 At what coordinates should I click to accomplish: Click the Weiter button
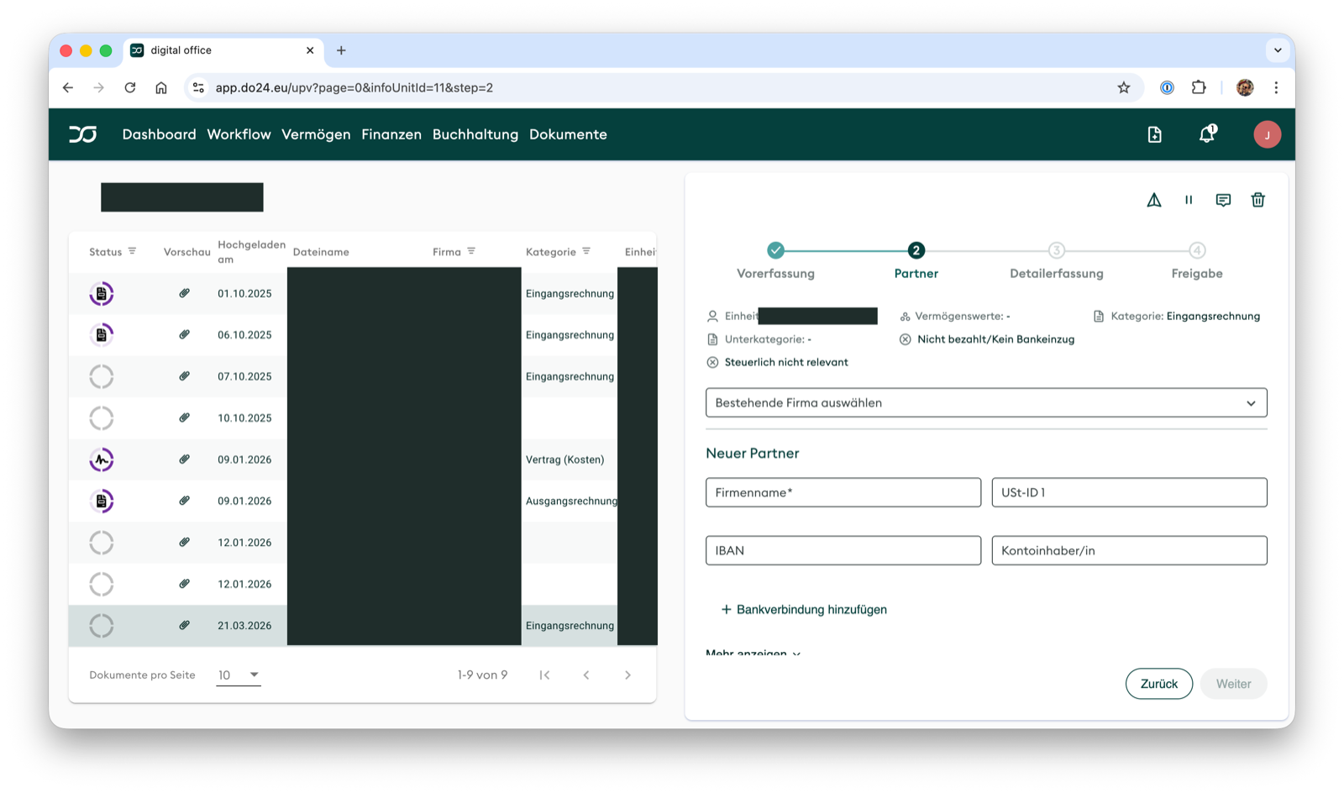(1233, 684)
